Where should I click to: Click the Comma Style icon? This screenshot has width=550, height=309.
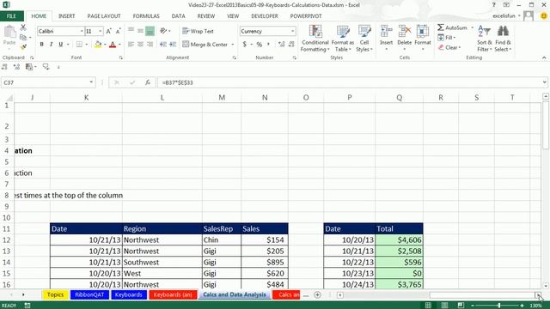click(x=269, y=45)
